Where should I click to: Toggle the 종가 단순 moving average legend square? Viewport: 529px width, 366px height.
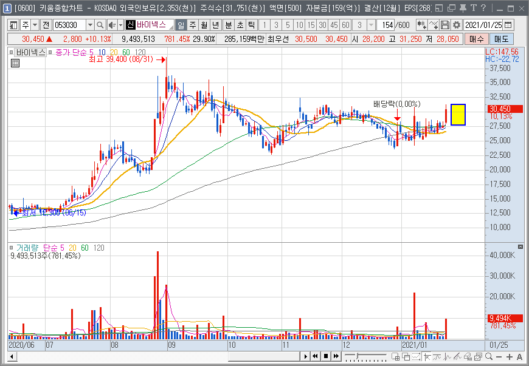tap(50, 52)
